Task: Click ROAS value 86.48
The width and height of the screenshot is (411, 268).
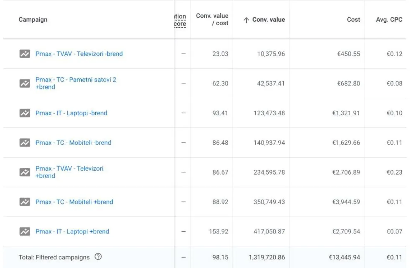Action: click(x=220, y=143)
